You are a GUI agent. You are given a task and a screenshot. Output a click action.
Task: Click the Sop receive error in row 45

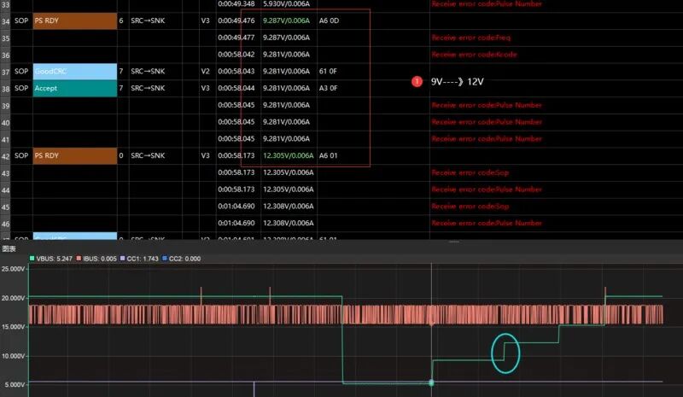pos(470,206)
